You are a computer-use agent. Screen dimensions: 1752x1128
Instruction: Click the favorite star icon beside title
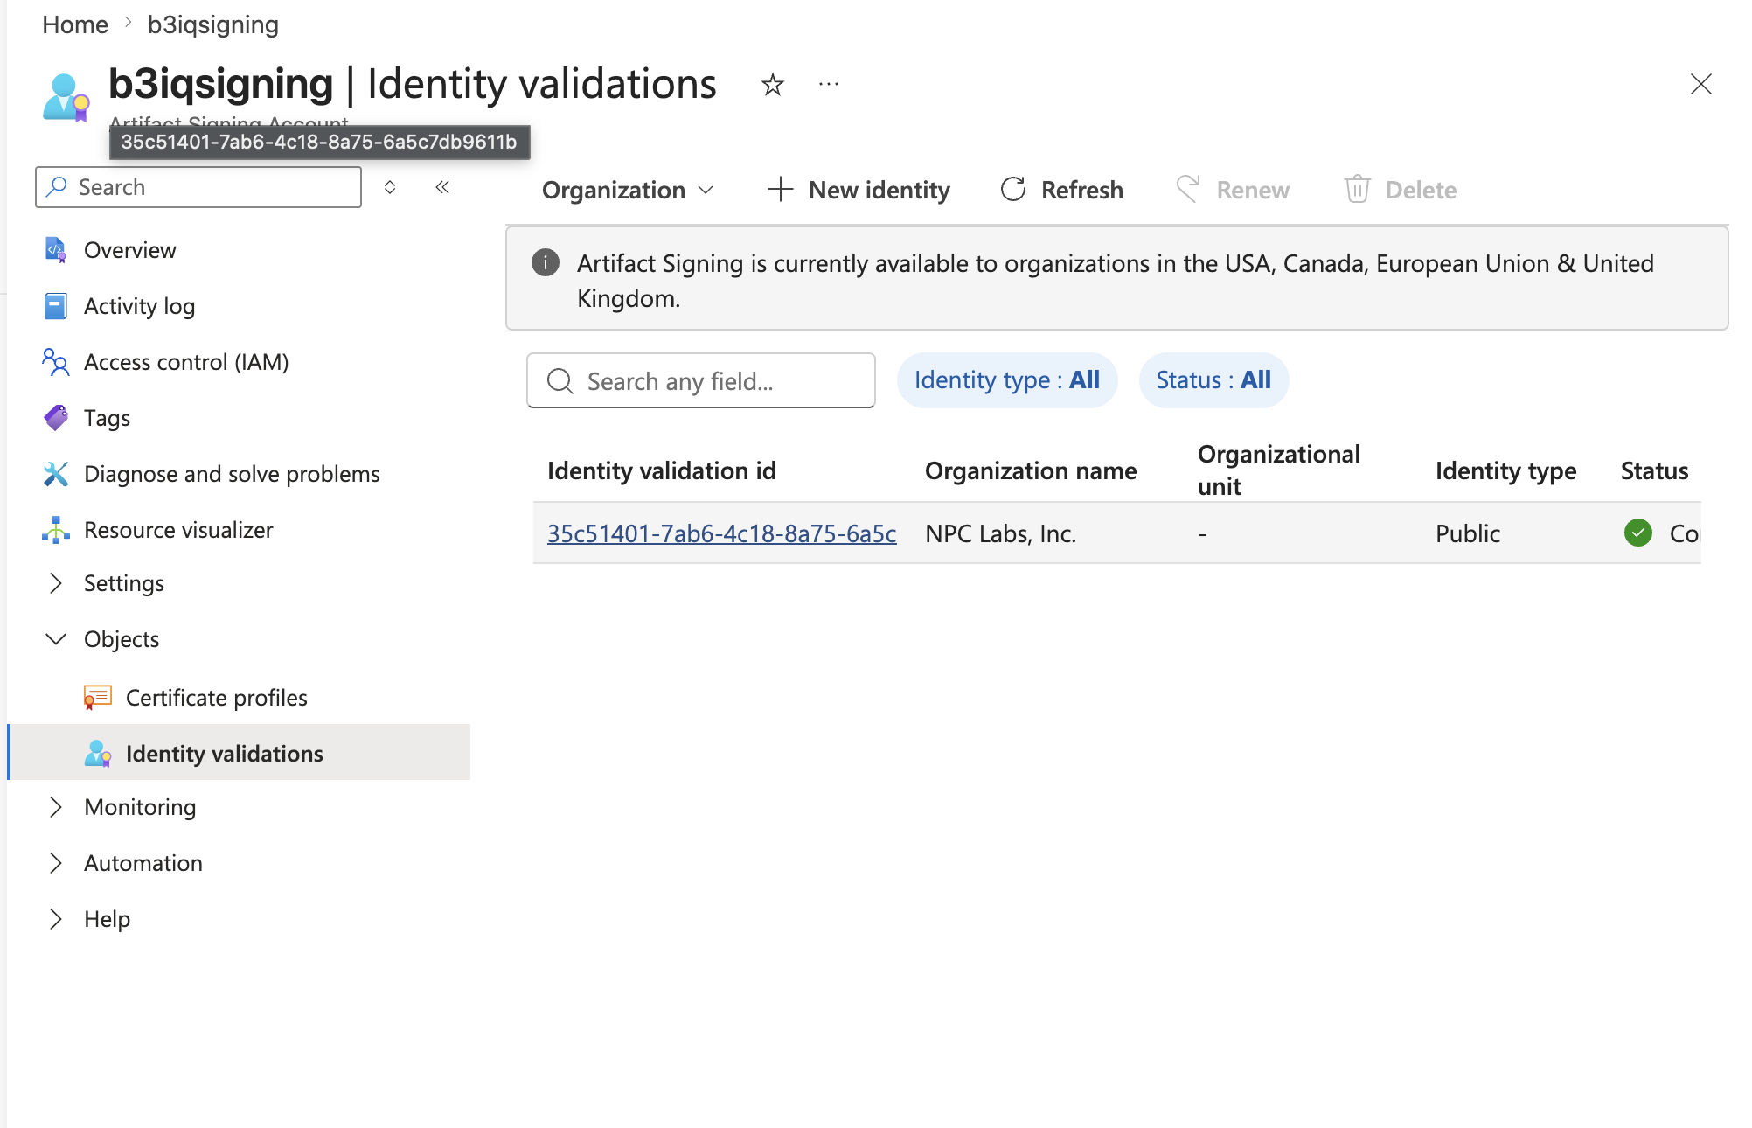772,85
